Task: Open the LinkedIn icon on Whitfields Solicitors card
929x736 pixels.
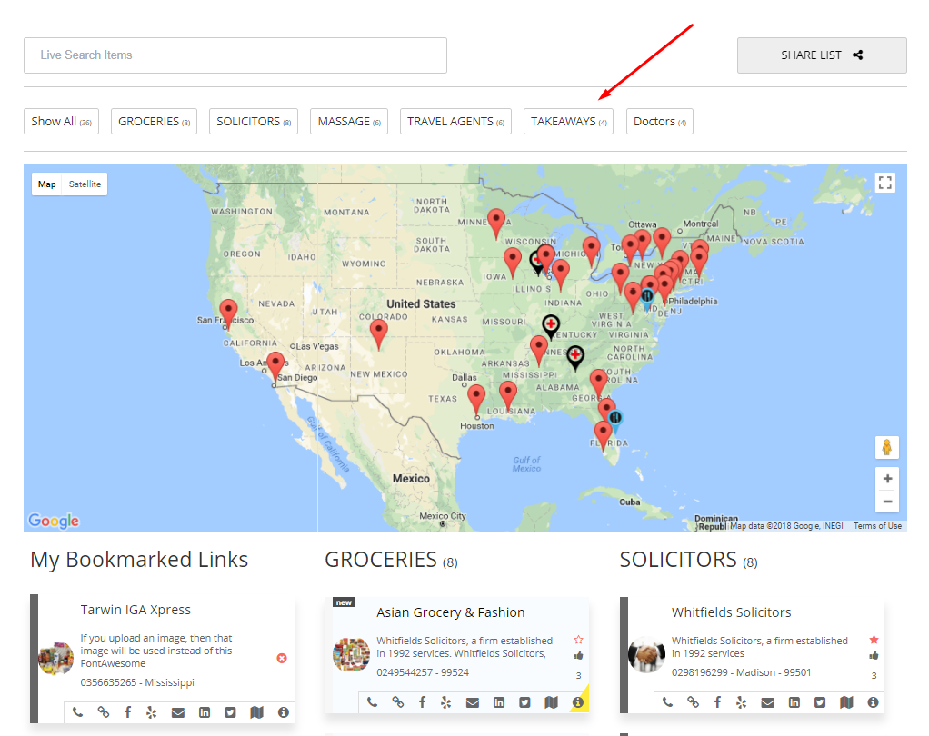Action: [x=794, y=702]
